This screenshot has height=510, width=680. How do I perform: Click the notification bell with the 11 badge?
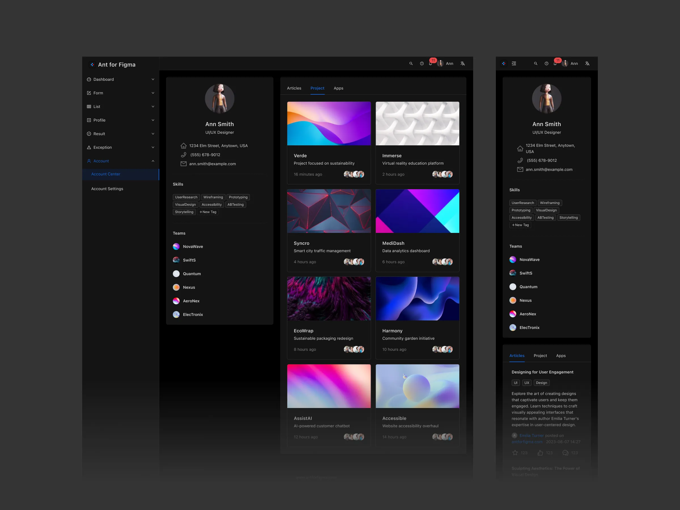click(x=430, y=64)
